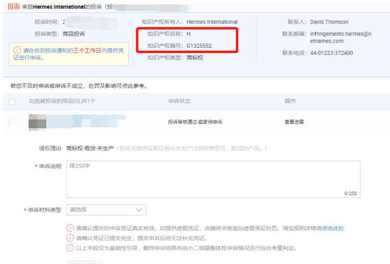Viewport: 390px width, 264px height.
Task: Click the 三个工作日 deadline notice text
Action: pyautogui.click(x=87, y=51)
